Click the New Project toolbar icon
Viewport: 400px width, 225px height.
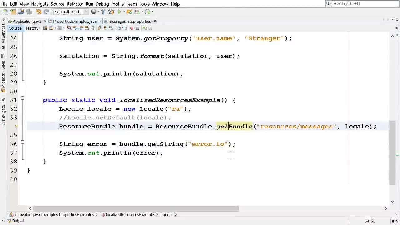pyautogui.click(x=13, y=12)
